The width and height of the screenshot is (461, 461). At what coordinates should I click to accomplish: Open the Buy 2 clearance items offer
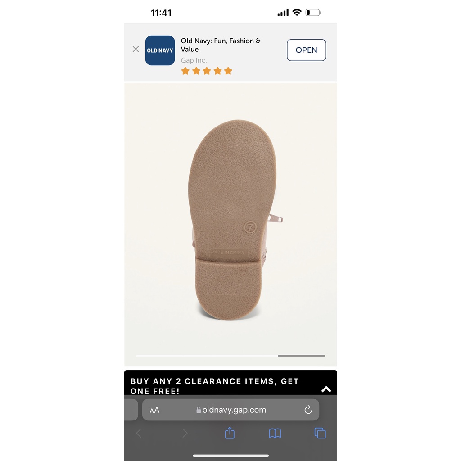click(x=214, y=386)
